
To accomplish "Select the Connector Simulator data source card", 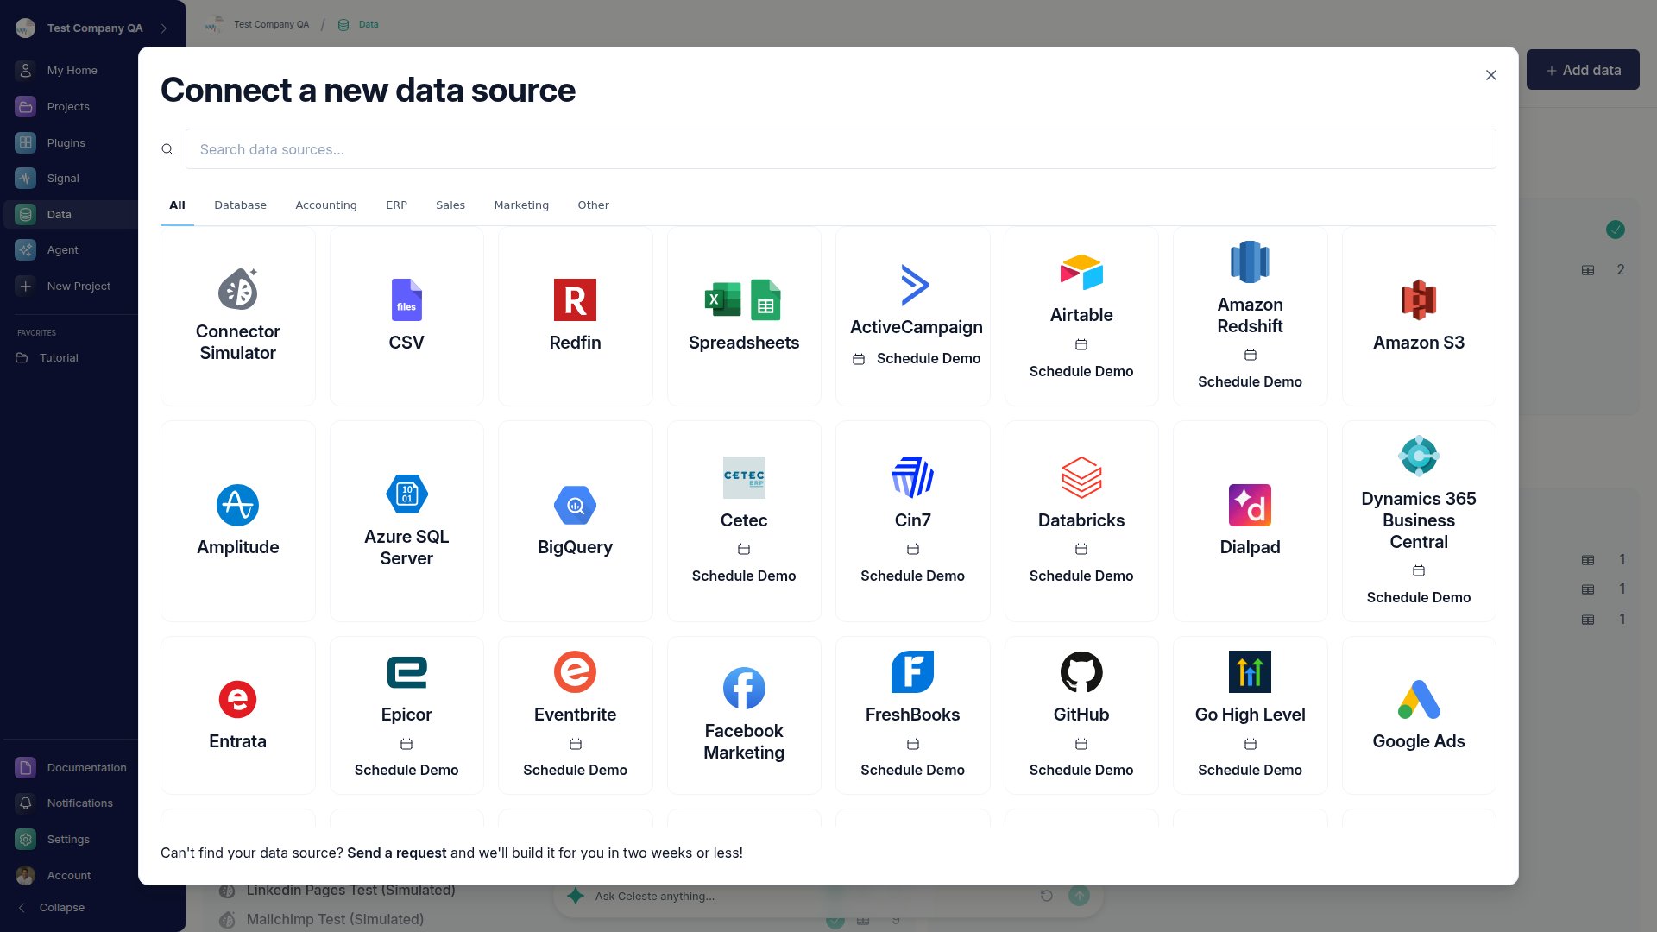I will [x=237, y=316].
